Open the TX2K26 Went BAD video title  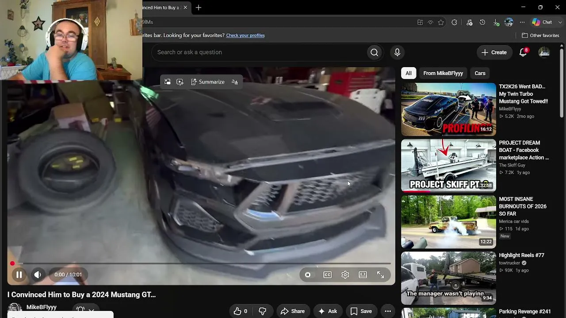(x=523, y=94)
